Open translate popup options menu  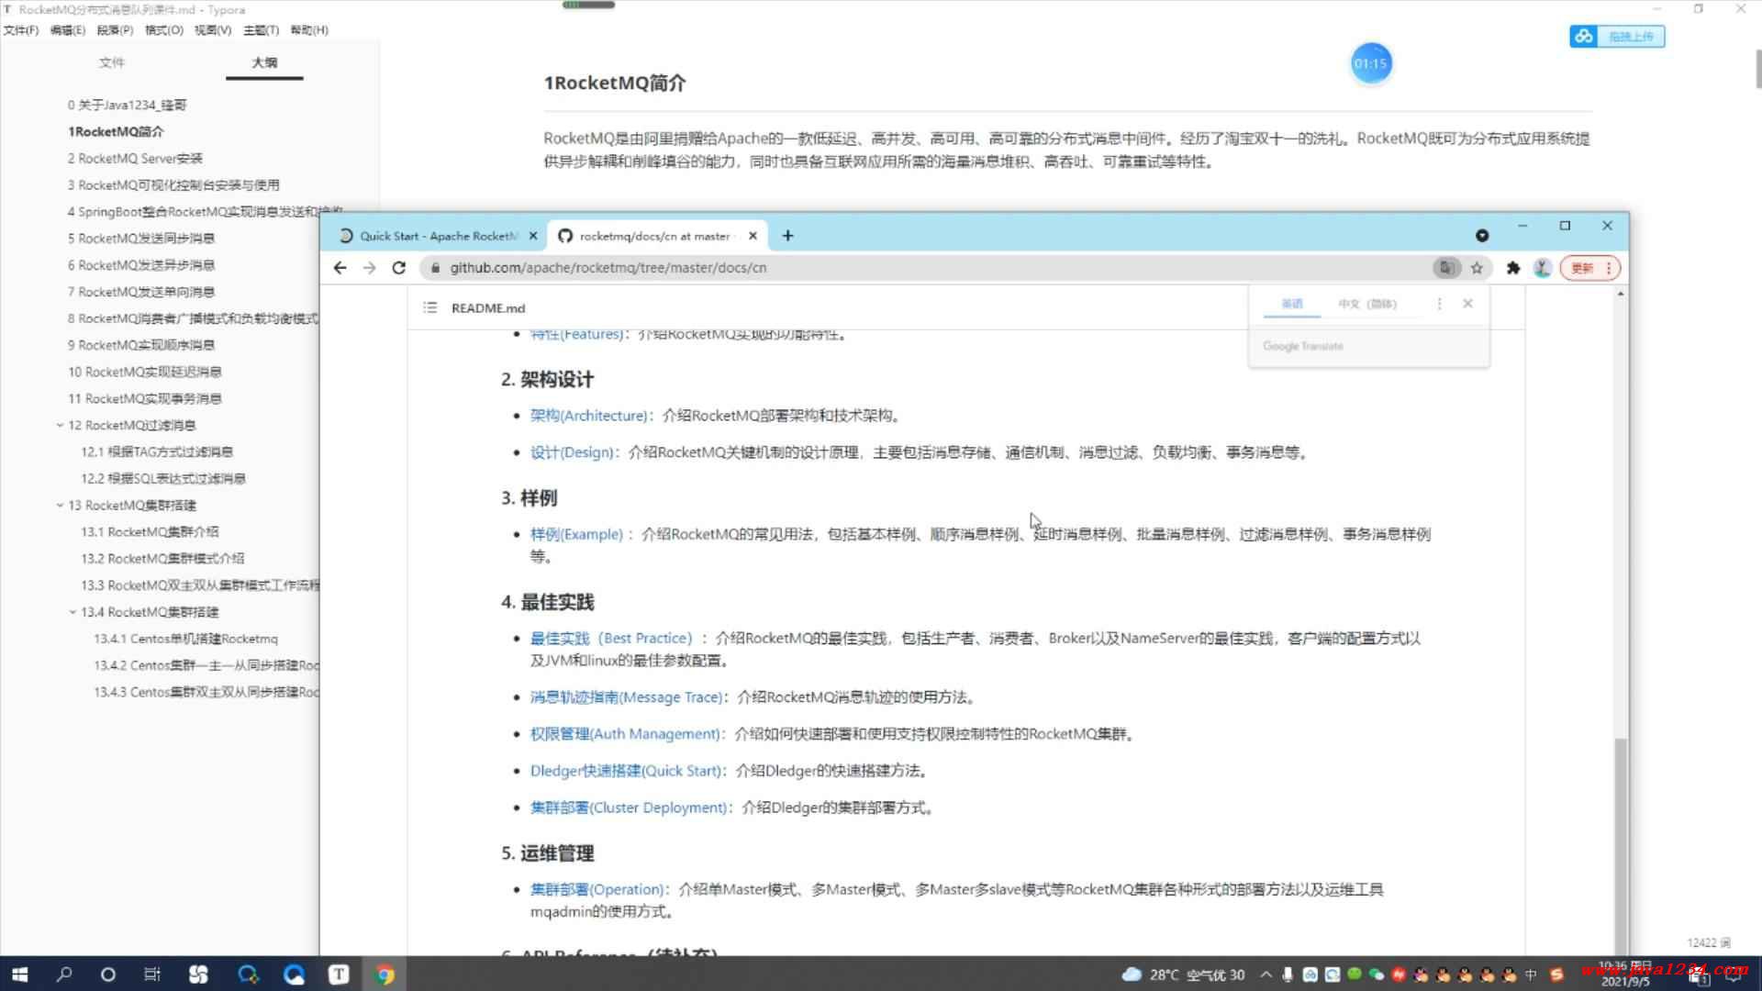(x=1439, y=304)
